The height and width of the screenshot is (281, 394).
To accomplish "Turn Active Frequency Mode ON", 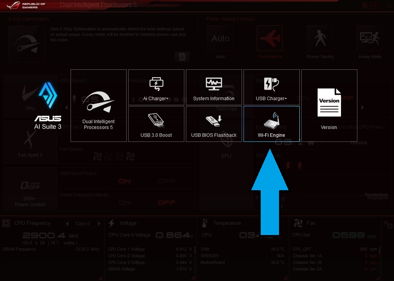I will pyautogui.click(x=125, y=203).
